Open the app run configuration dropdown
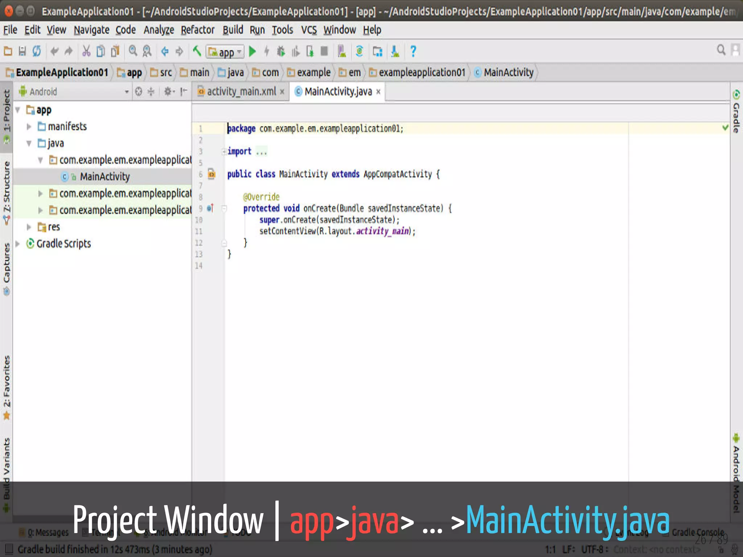The height and width of the screenshot is (557, 743). coord(225,52)
